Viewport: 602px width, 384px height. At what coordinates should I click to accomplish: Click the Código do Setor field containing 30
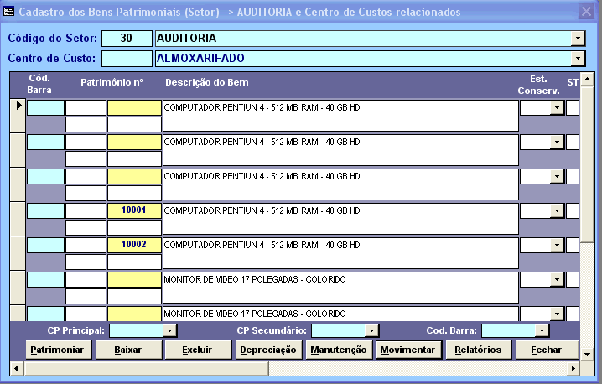pyautogui.click(x=127, y=39)
